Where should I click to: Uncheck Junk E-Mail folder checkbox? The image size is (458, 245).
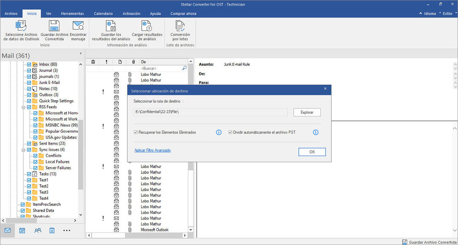tap(29, 83)
